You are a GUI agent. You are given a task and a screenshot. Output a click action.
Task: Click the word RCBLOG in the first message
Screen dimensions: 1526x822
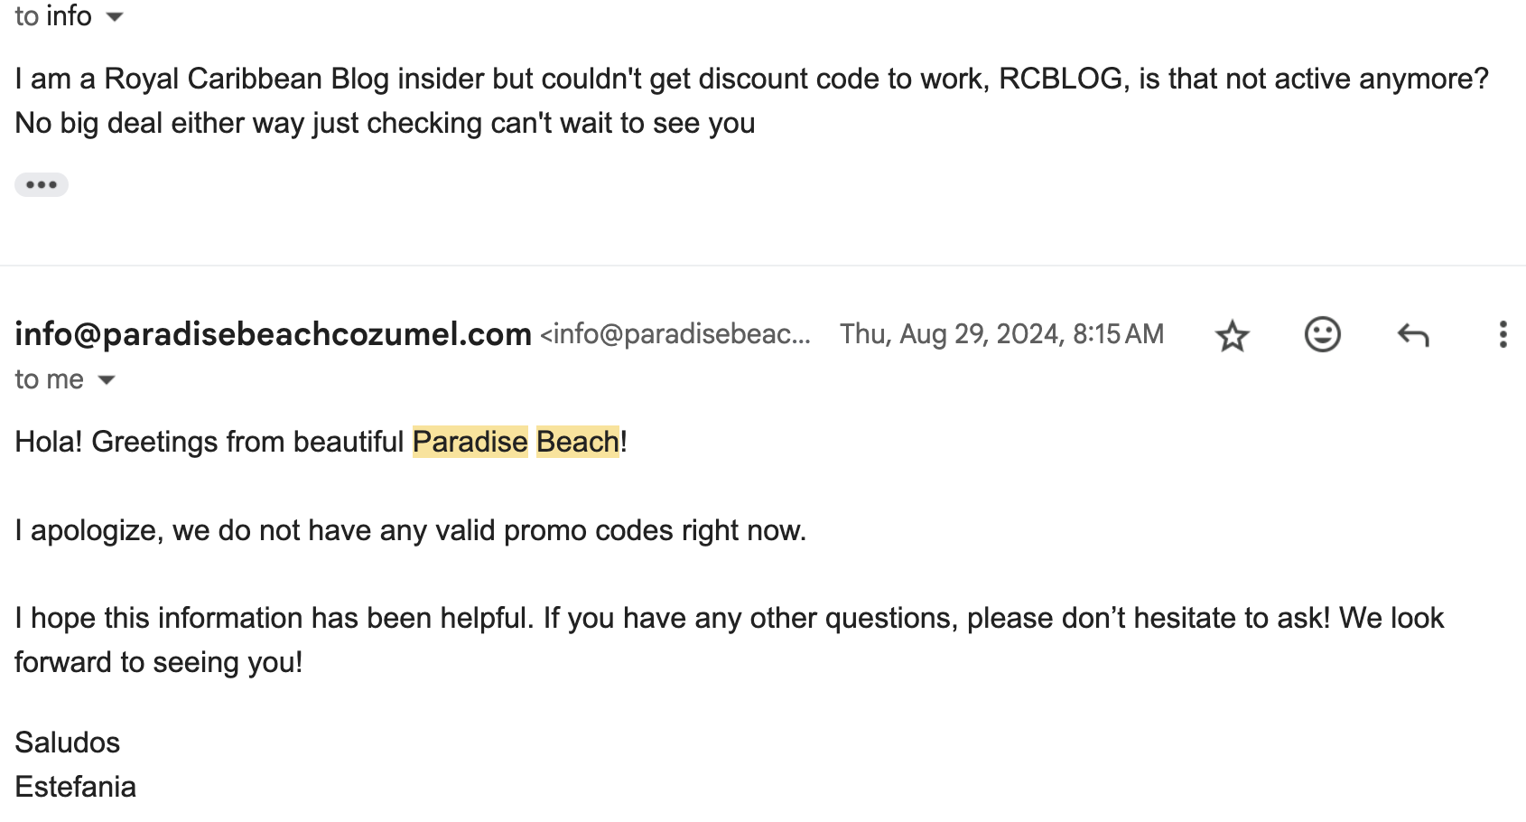click(1061, 79)
